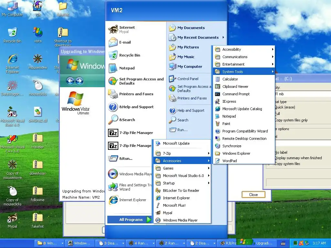The height and width of the screenshot is (248, 331).
Task: Click the forward arrow in Upgrading window
Action: click(x=80, y=81)
